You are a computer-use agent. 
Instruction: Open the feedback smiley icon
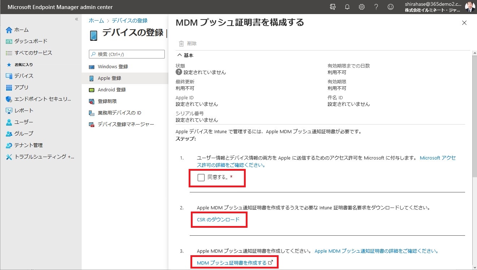(x=390, y=7)
